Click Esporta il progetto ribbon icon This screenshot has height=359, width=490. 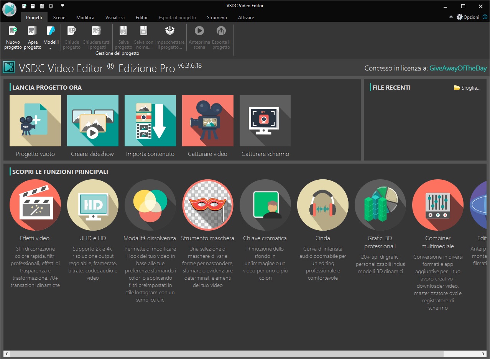click(x=221, y=31)
